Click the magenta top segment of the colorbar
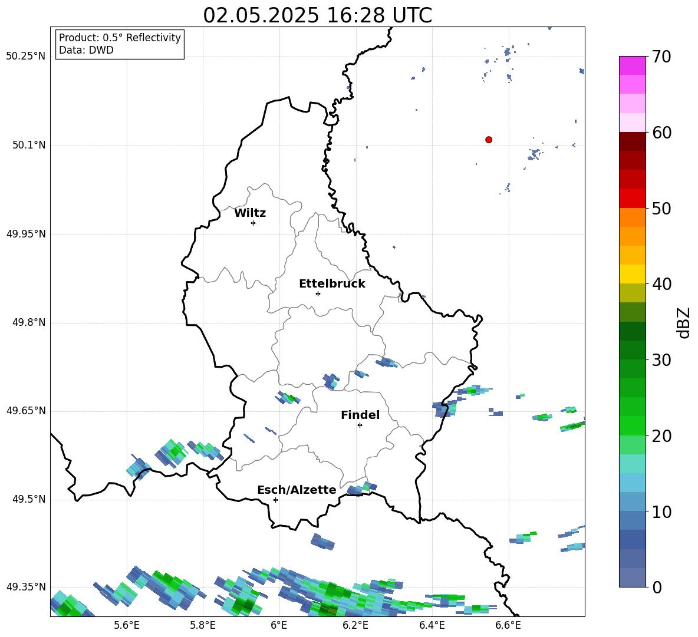The height and width of the screenshot is (637, 698). tap(632, 65)
